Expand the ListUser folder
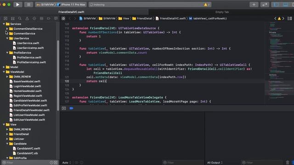This screenshot has height=165, width=294. (7, 139)
